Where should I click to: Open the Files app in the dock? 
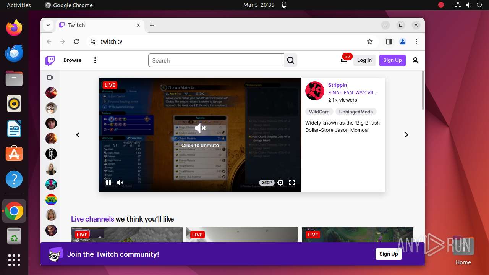click(x=14, y=78)
